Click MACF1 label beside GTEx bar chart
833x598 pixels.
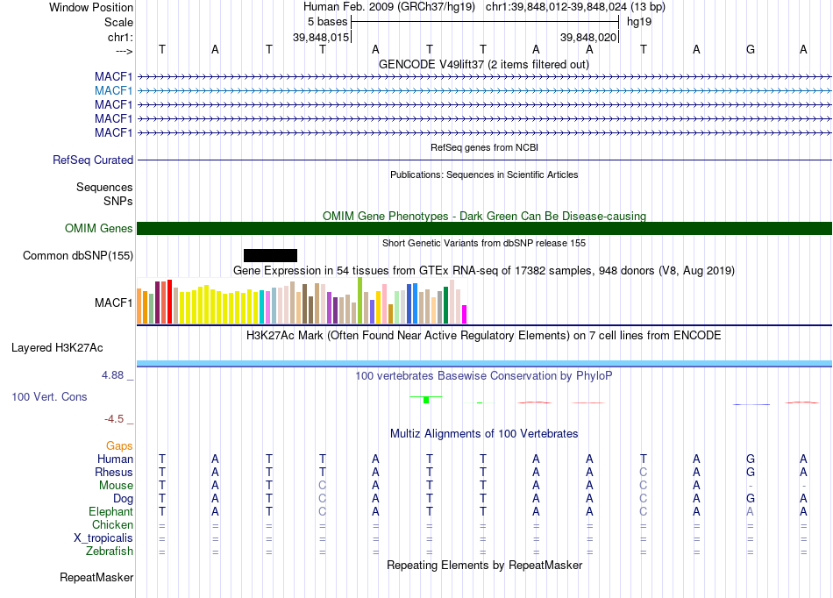pos(114,303)
